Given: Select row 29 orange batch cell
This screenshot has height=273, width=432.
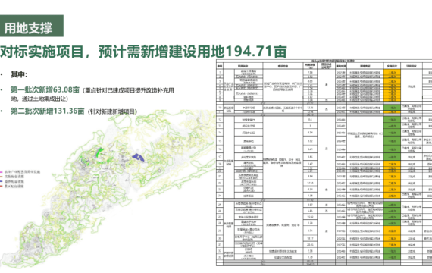Looking at the screenshot, I should (x=392, y=231).
